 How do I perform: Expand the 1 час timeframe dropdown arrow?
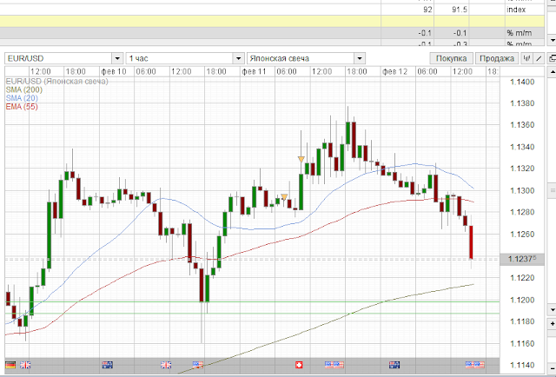238,58
